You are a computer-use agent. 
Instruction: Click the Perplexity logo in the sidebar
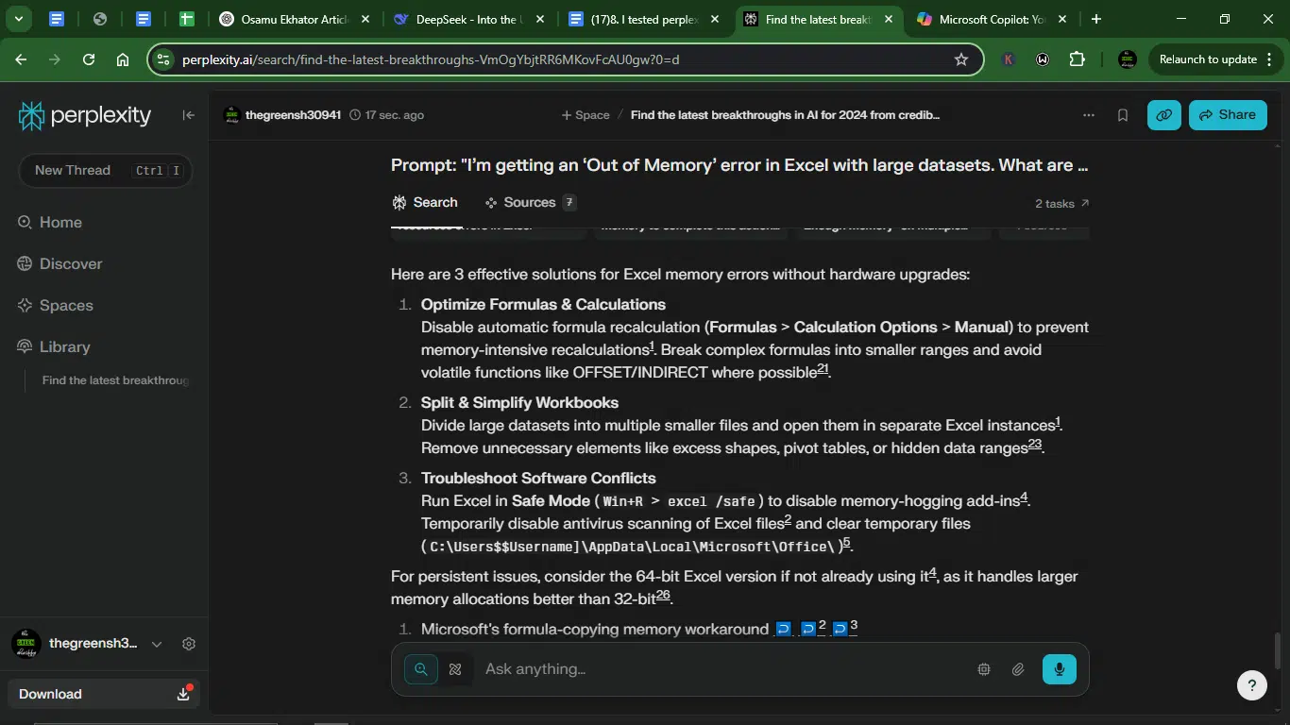(x=85, y=115)
